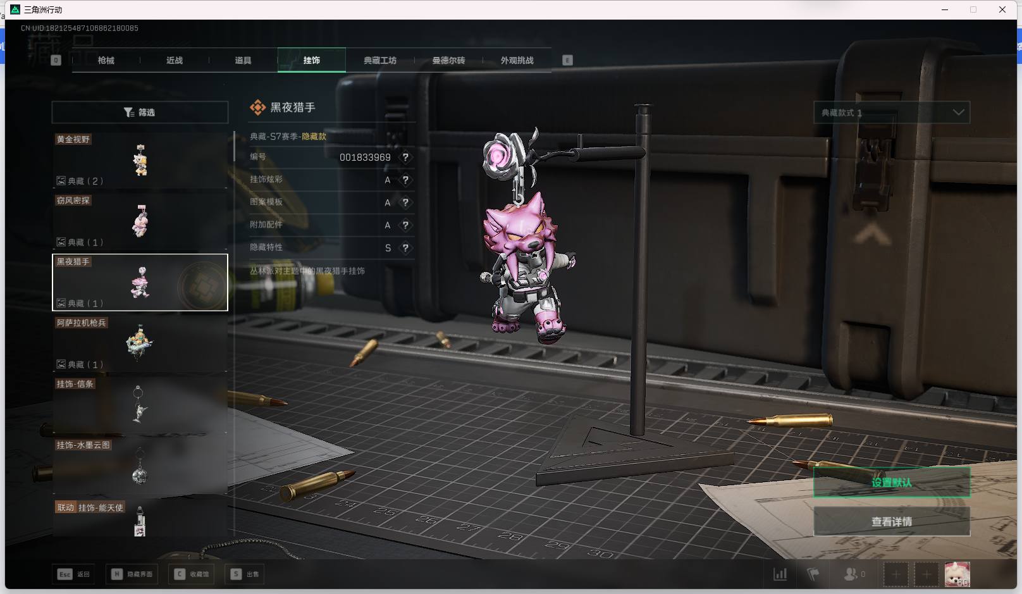This screenshot has height=594, width=1022.
Task: Click the 设置默认 button
Action: [x=892, y=482]
